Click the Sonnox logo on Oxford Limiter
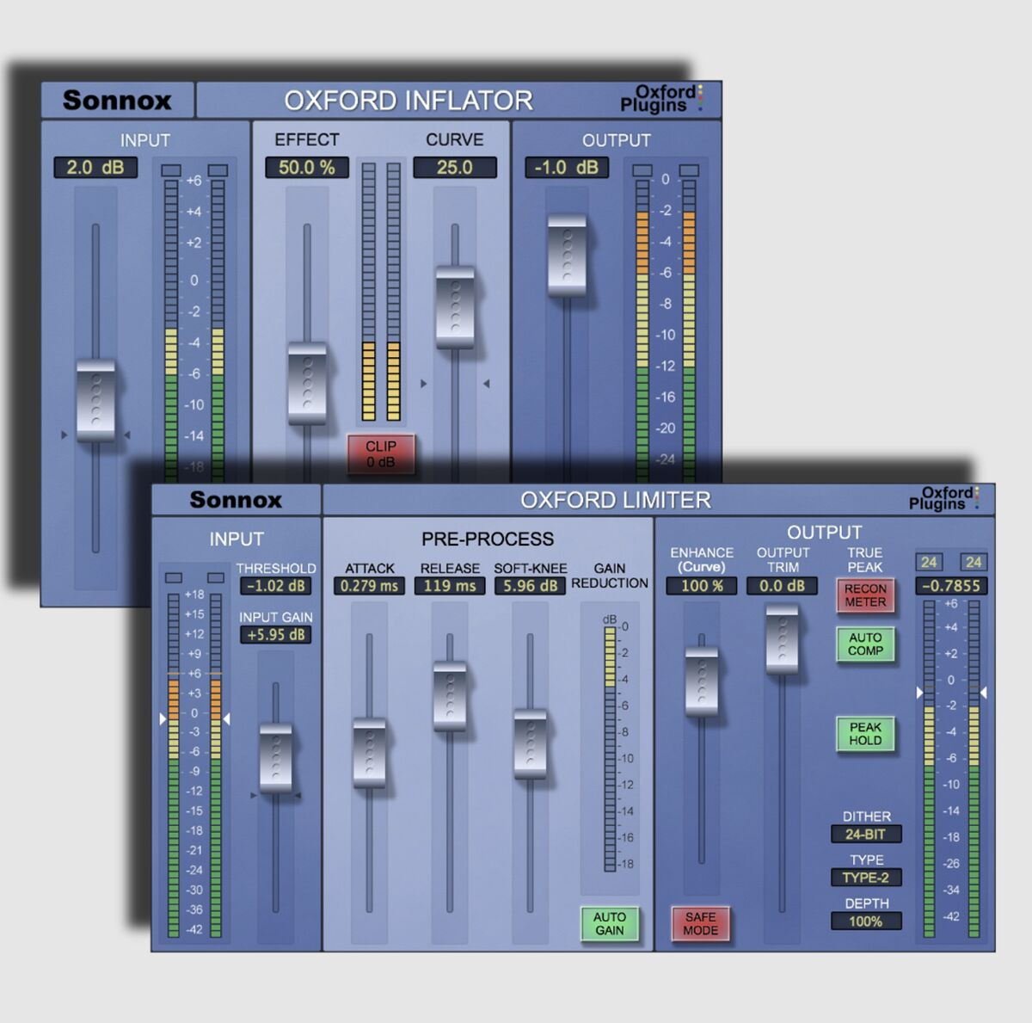Viewport: 1032px width, 1023px height. [236, 500]
